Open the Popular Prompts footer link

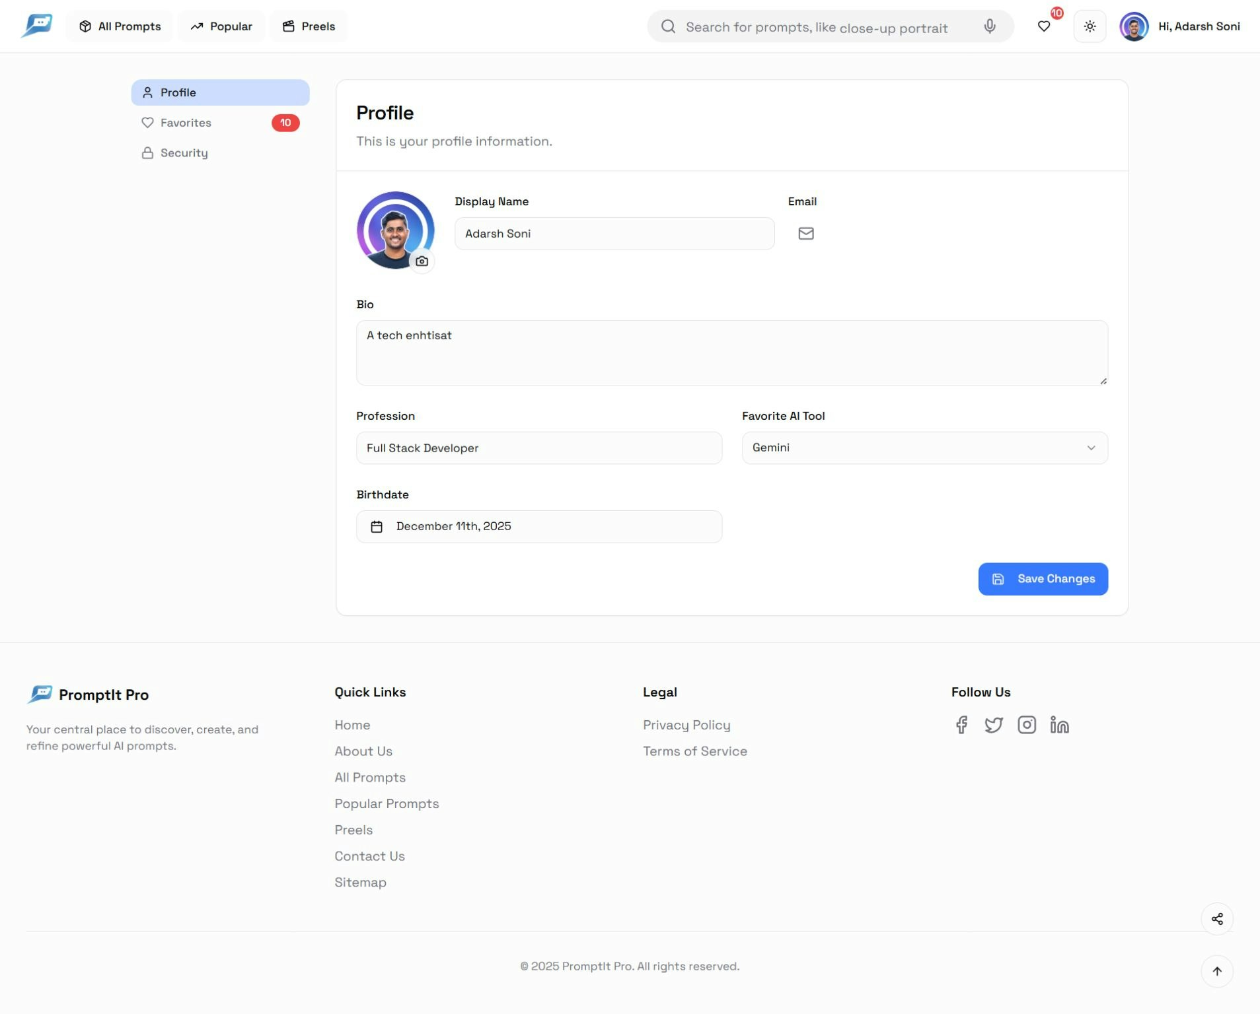387,804
